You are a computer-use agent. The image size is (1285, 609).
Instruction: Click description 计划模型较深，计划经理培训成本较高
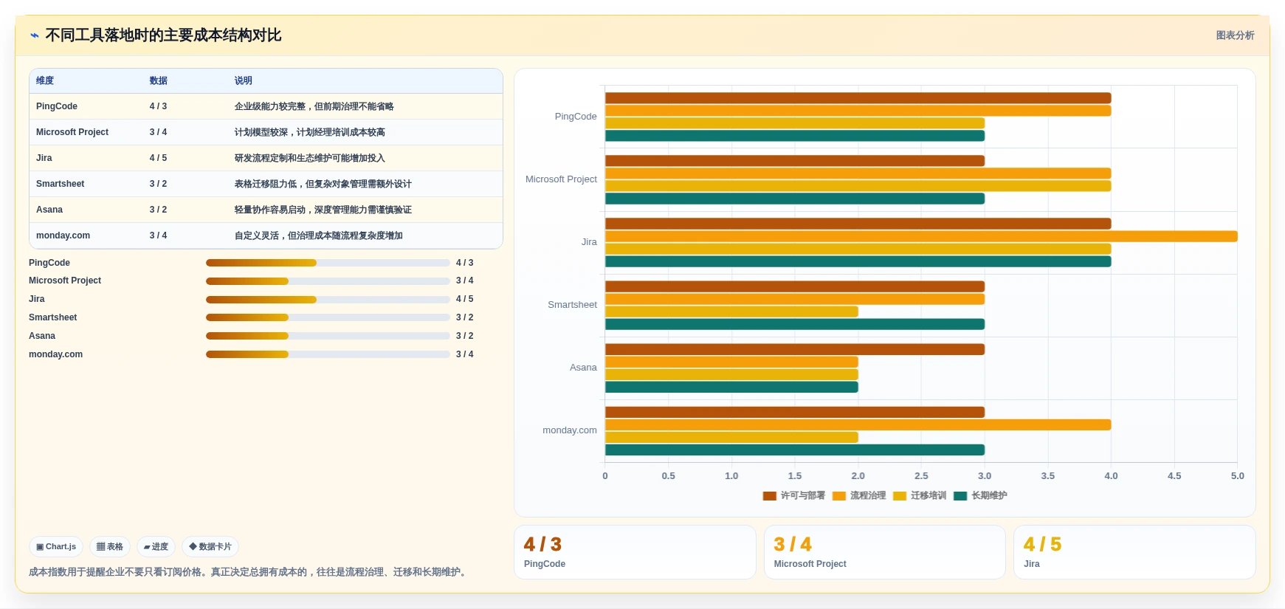(310, 132)
